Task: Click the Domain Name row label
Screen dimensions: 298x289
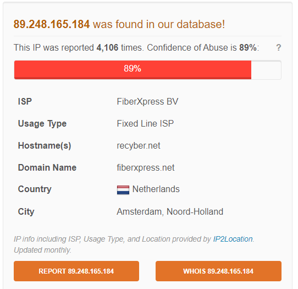Action: [x=47, y=167]
